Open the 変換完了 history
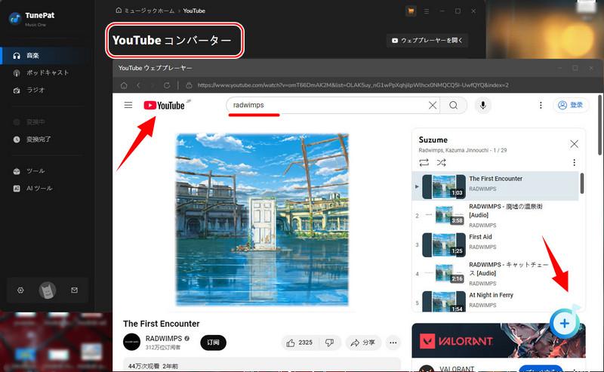The height and width of the screenshot is (372, 604). coord(46,140)
